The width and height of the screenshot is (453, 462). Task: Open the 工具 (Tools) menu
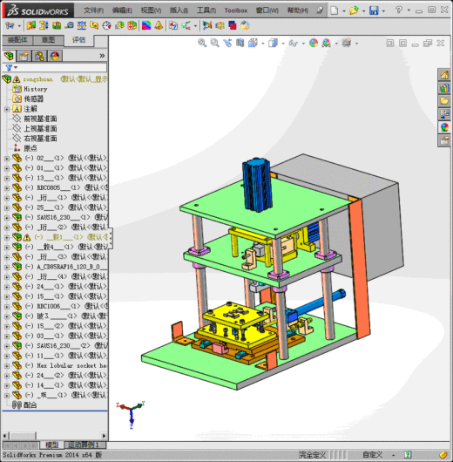click(x=206, y=10)
